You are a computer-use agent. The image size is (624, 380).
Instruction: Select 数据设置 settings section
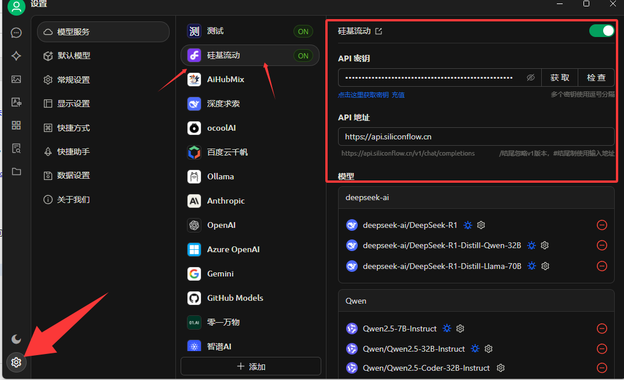104,175
